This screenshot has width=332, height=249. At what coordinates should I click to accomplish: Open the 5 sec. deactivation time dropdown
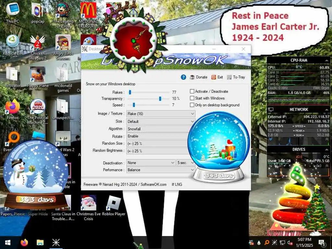pos(185,163)
